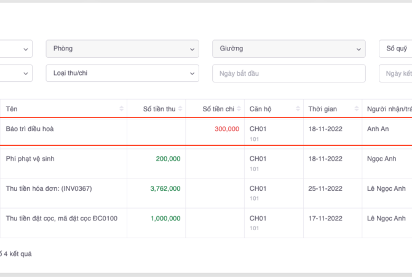
Task: Expand the Loại thu/chi dropdown
Action: point(122,73)
